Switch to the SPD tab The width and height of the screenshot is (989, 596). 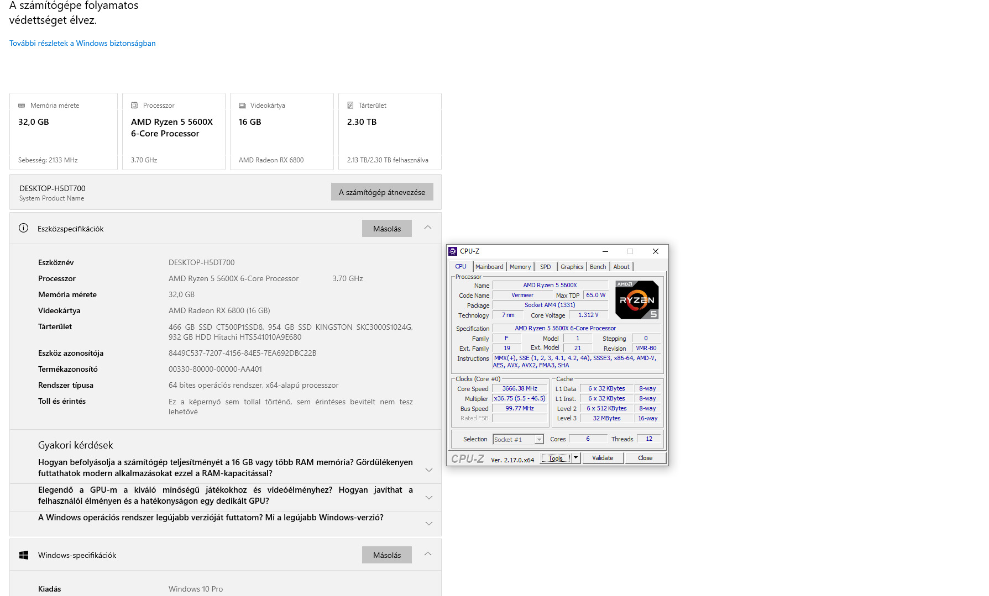click(x=546, y=267)
